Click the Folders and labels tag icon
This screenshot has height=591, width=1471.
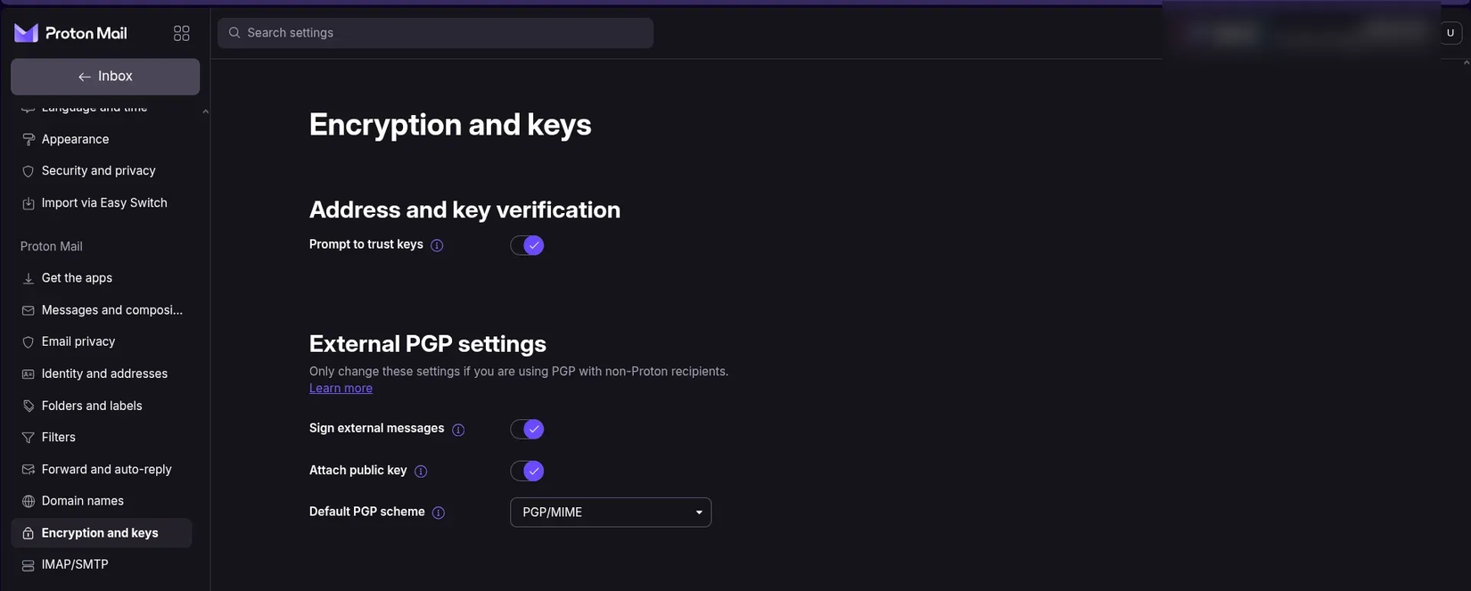point(27,405)
